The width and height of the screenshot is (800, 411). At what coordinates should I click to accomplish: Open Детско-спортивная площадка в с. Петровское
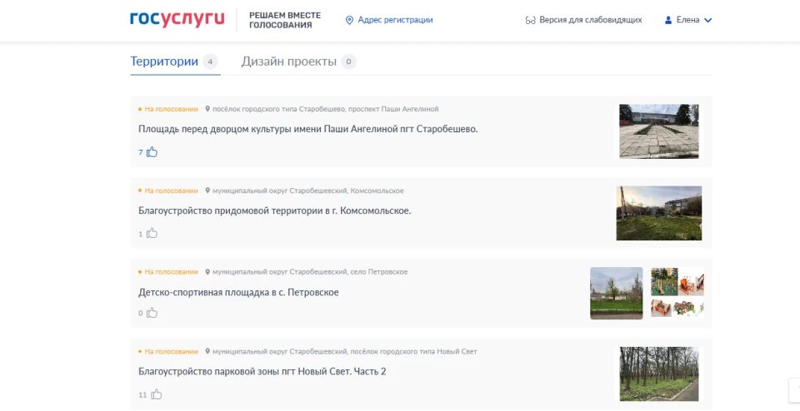[x=238, y=292]
